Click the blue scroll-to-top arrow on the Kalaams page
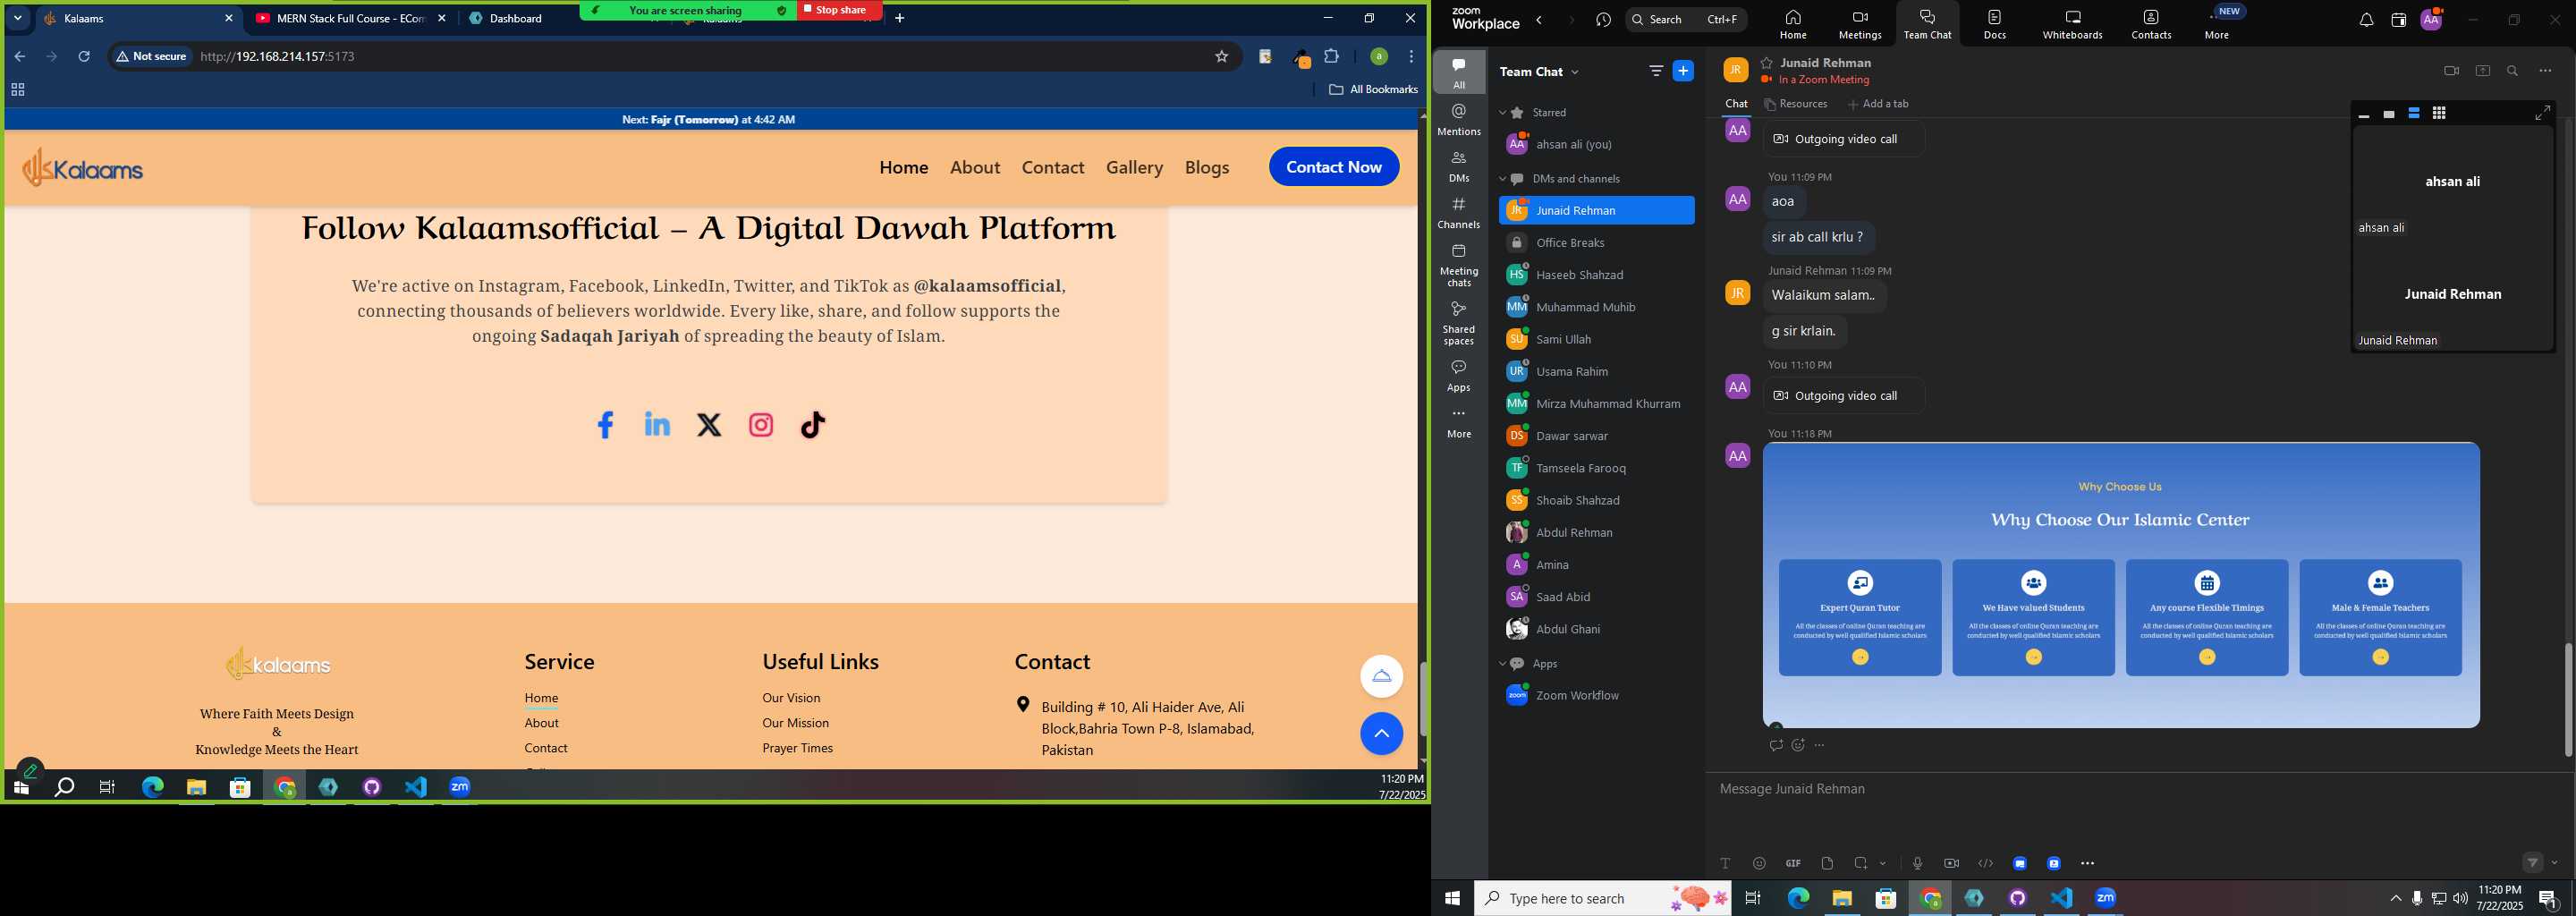Screen dimensions: 2576x916 click(x=1381, y=734)
